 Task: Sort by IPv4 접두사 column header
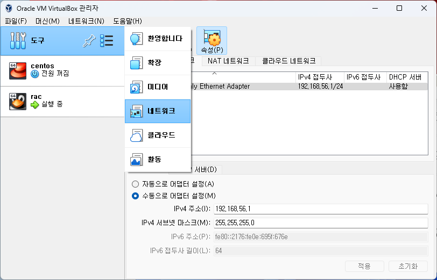(320, 77)
